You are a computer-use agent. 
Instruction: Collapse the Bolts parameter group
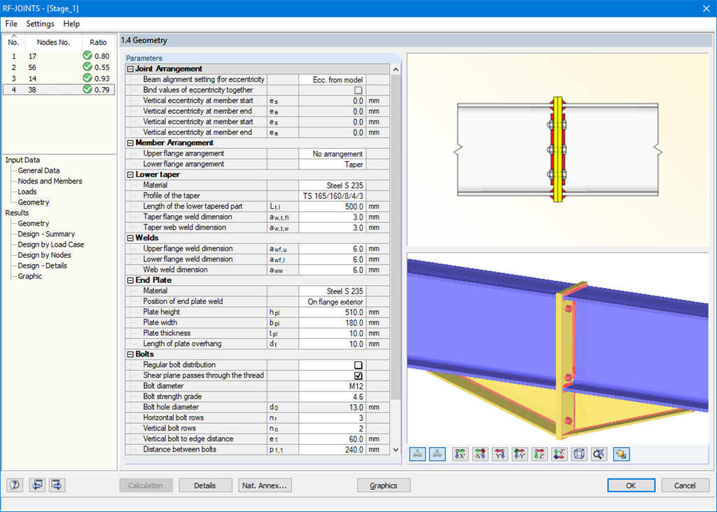[130, 354]
